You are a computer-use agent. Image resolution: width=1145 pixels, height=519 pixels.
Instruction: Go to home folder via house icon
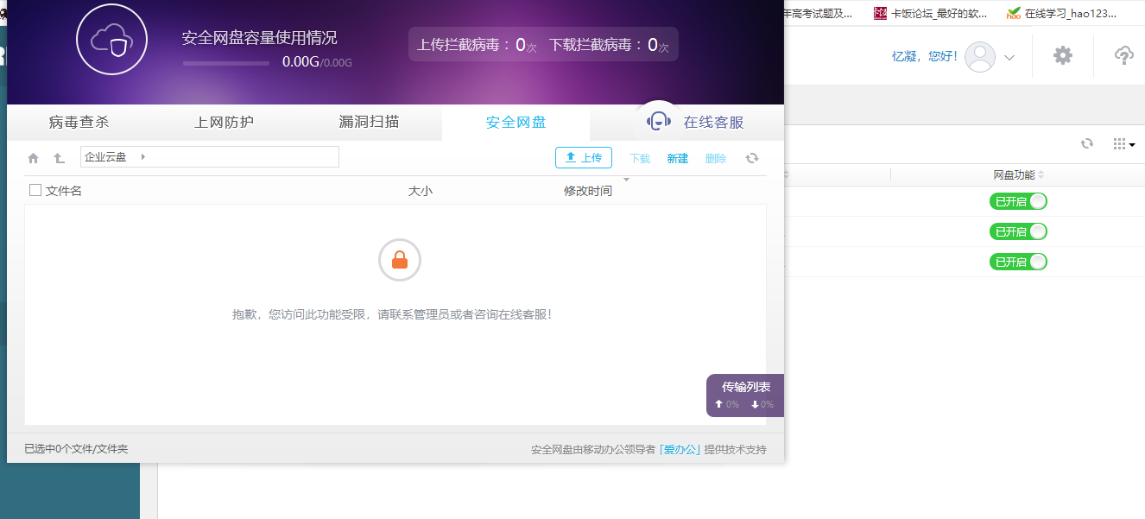(x=34, y=158)
